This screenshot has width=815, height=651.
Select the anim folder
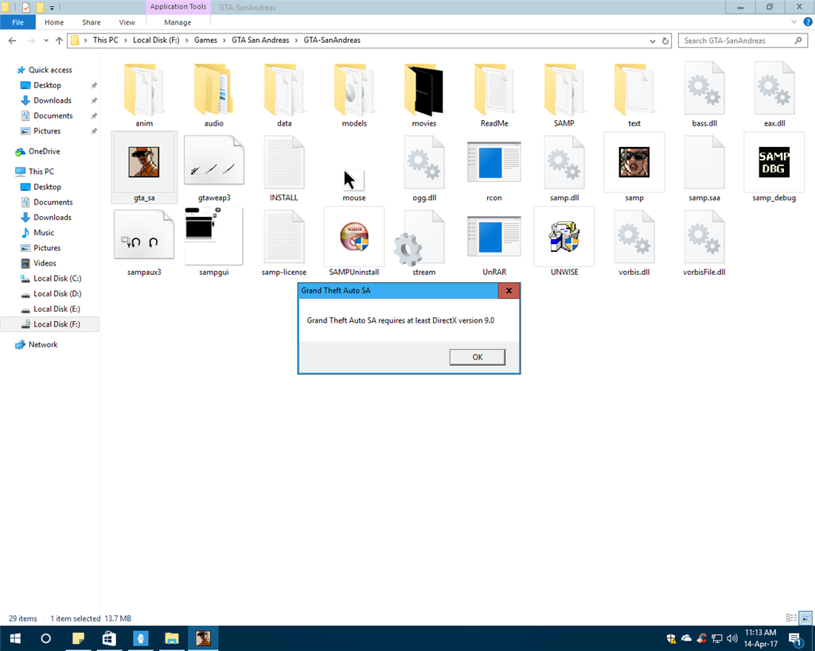(x=144, y=89)
